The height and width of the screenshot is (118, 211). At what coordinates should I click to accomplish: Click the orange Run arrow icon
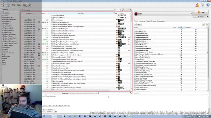199,12
